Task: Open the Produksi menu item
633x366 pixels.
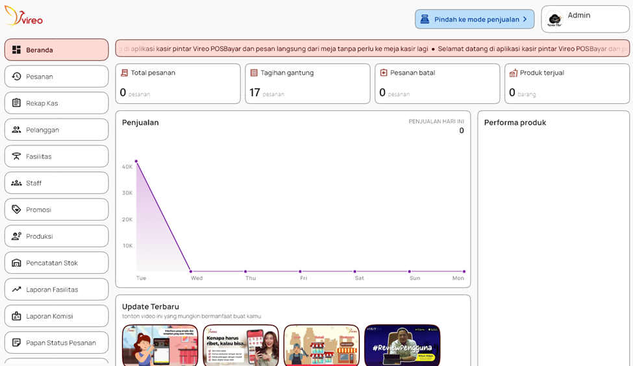Action: click(56, 236)
